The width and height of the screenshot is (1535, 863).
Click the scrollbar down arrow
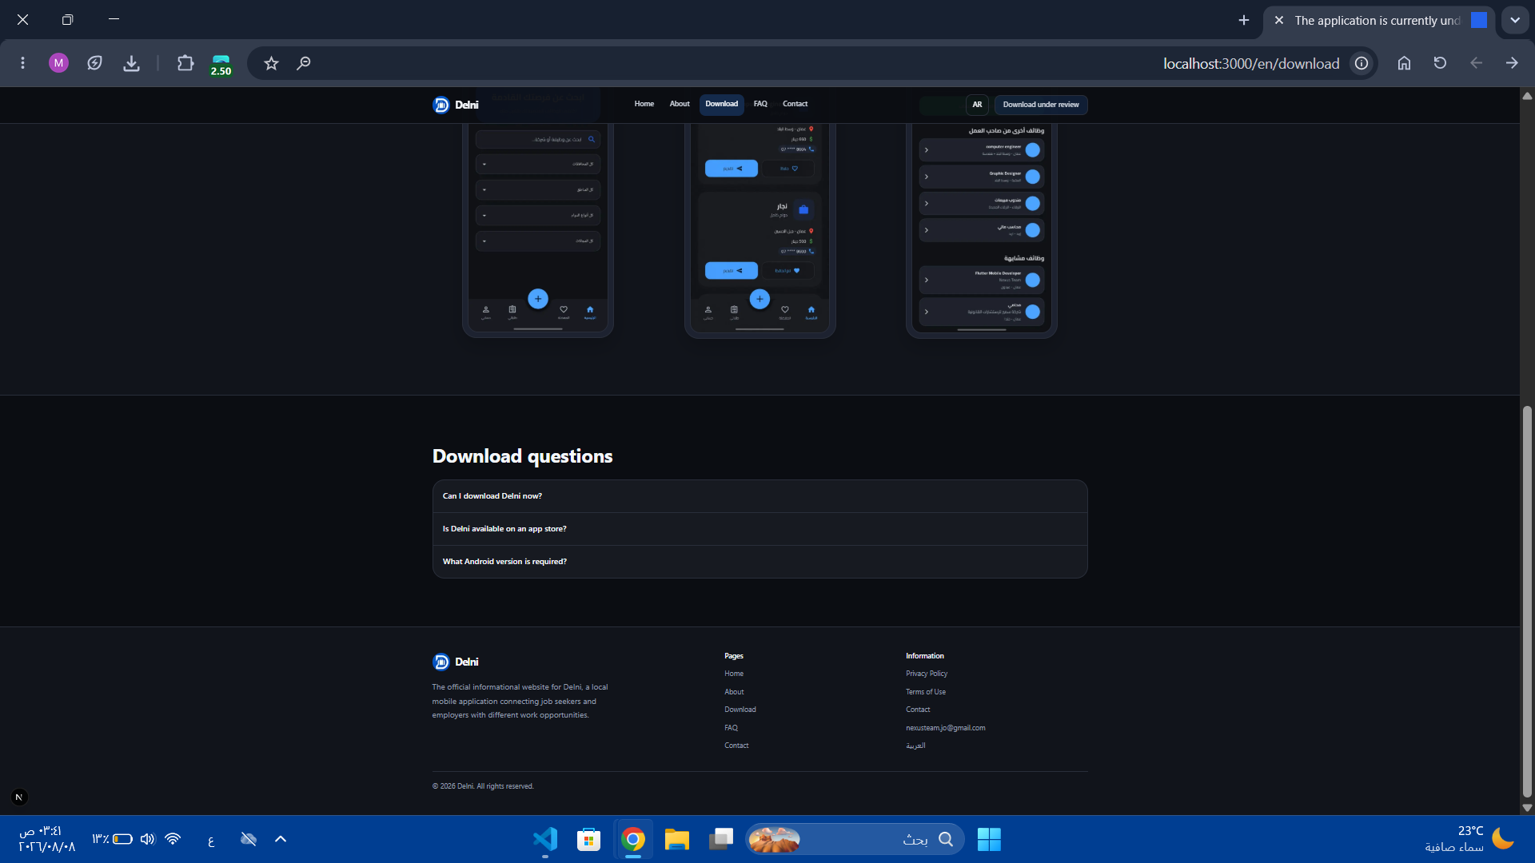pyautogui.click(x=1527, y=807)
